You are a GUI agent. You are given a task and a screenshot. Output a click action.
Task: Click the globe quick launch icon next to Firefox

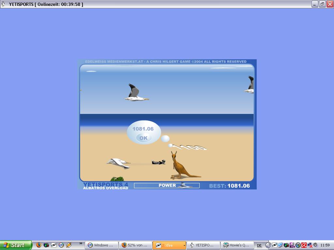click(46, 245)
